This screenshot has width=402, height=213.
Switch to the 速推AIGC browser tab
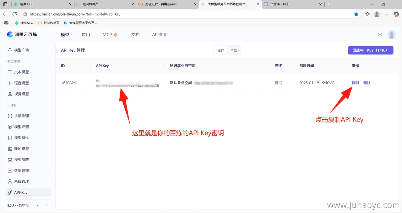point(42,4)
